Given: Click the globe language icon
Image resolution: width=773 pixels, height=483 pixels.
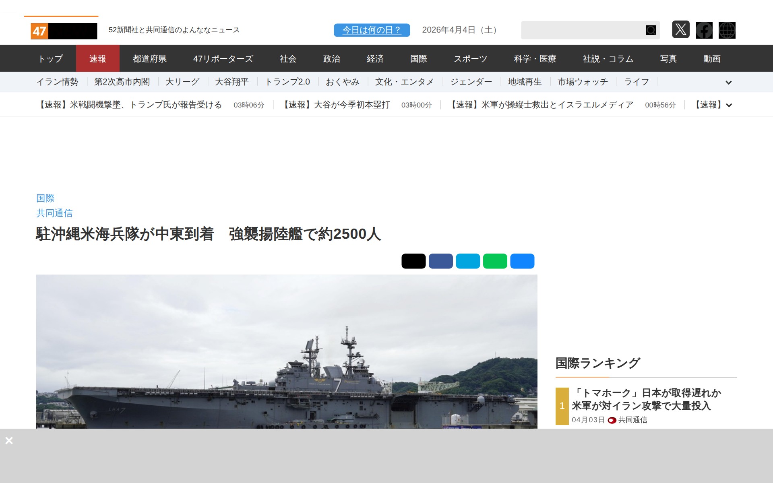Looking at the screenshot, I should coord(727,30).
